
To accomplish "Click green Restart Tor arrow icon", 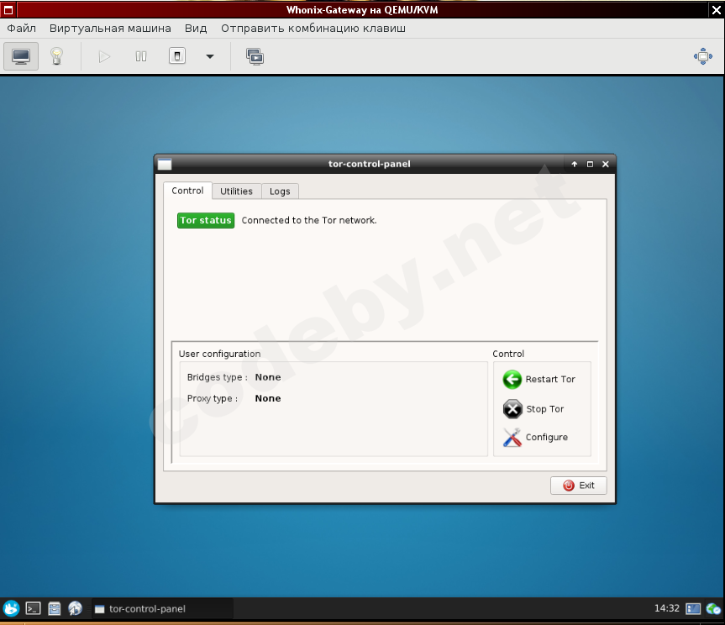I will click(512, 380).
